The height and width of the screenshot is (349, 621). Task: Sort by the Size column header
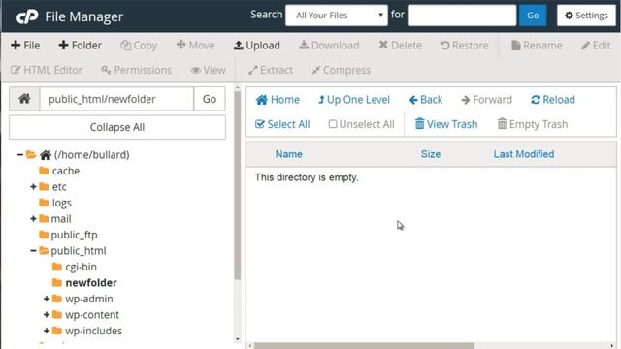pyautogui.click(x=431, y=154)
